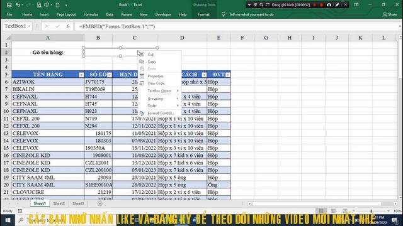This screenshot has height=226, width=403.
Task: Click the Windows taskbar search box
Action: tap(67, 220)
